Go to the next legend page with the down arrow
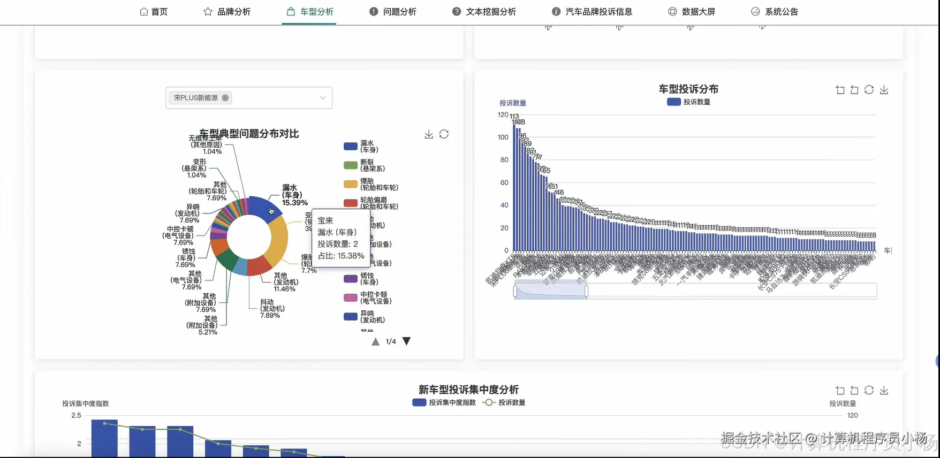This screenshot has width=940, height=458. (x=406, y=341)
